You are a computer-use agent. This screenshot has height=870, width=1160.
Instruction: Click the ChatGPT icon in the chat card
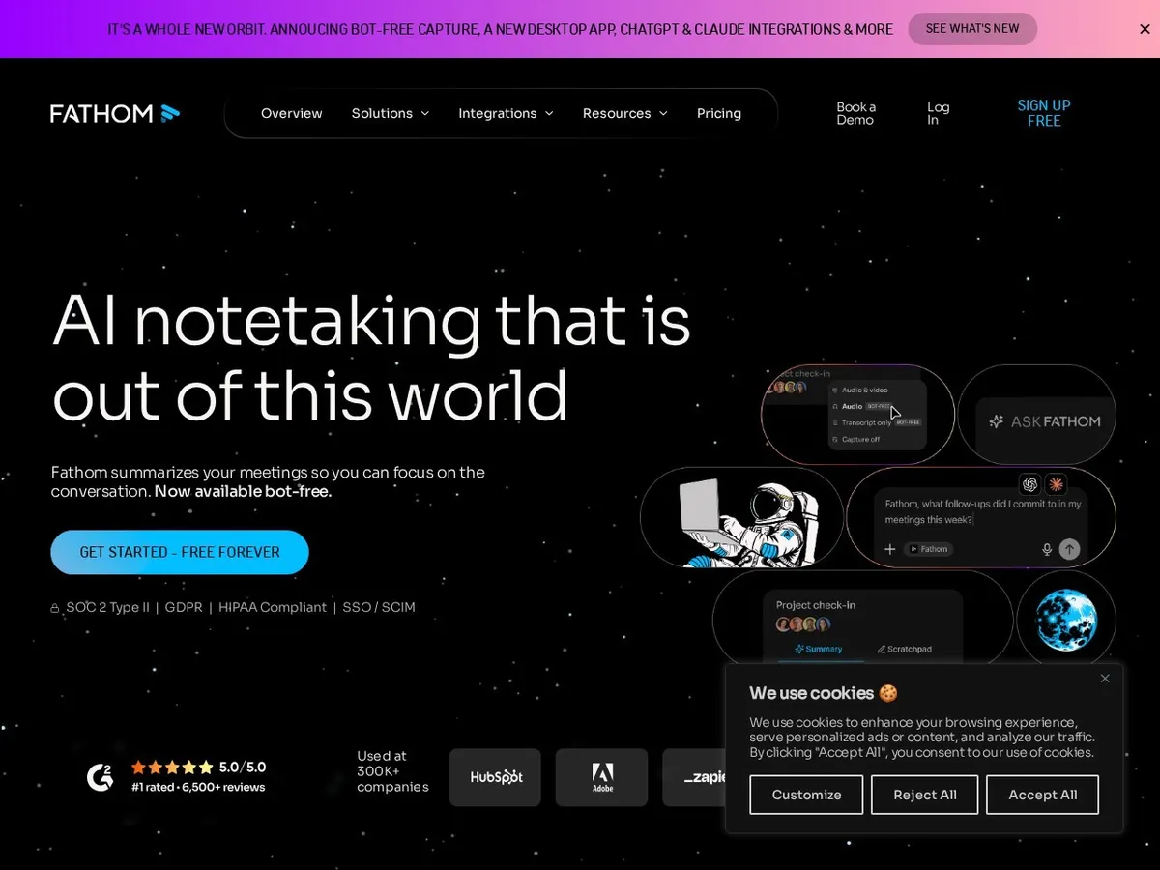(1029, 483)
